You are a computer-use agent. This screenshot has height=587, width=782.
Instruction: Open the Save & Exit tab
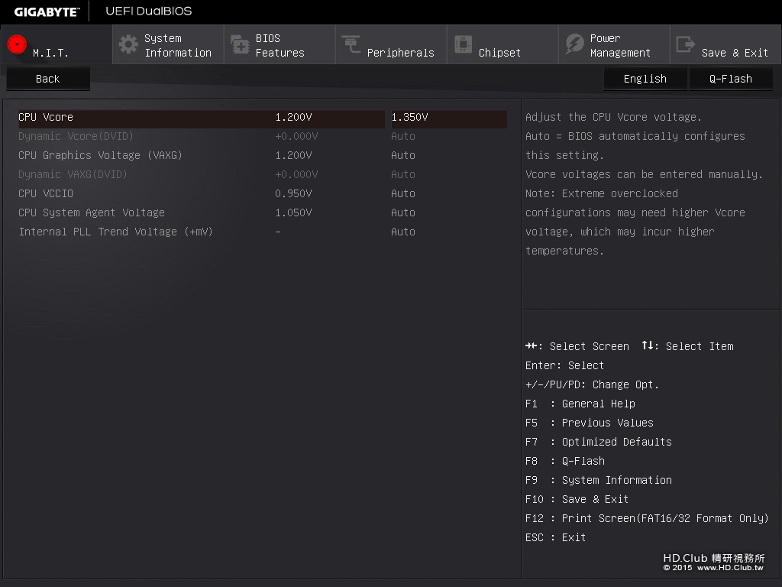pos(725,45)
